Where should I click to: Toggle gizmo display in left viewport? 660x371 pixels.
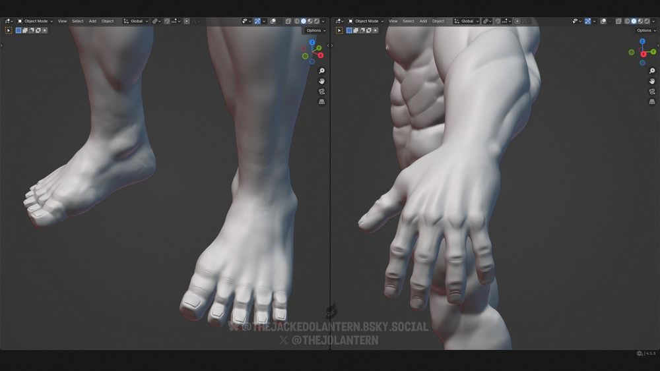257,21
